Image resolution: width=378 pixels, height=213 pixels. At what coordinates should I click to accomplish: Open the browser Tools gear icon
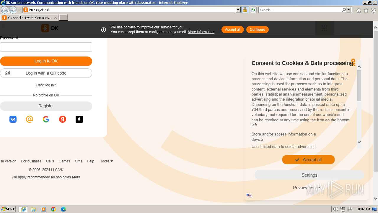[373, 10]
